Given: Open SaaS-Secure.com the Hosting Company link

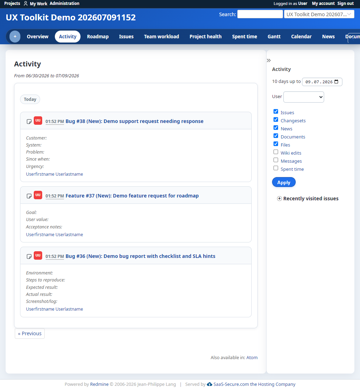Looking at the screenshot, I should coord(254,384).
